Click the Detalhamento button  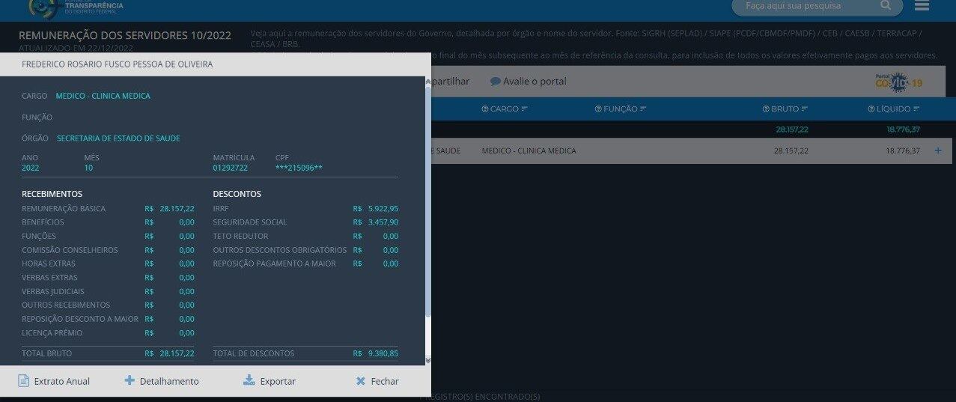tap(162, 381)
